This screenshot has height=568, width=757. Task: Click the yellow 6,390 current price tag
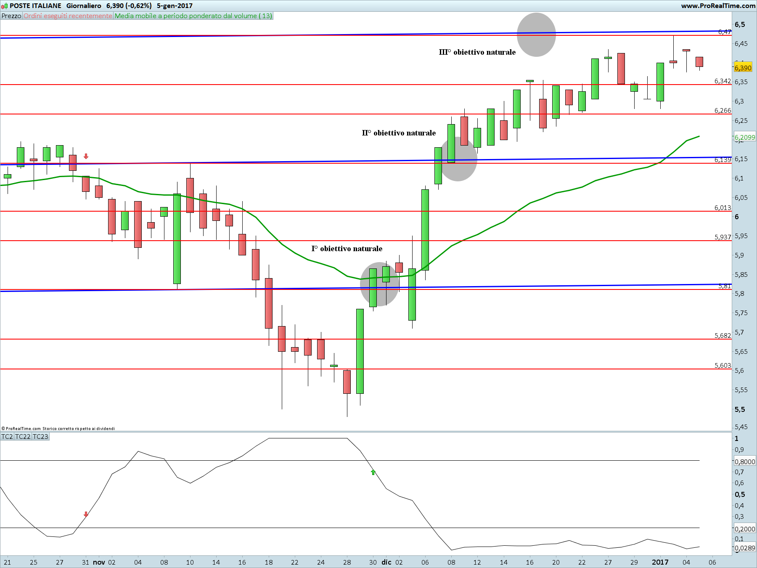pos(743,68)
